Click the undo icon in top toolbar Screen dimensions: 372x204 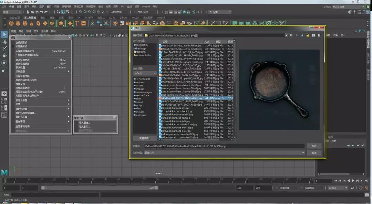(41, 12)
